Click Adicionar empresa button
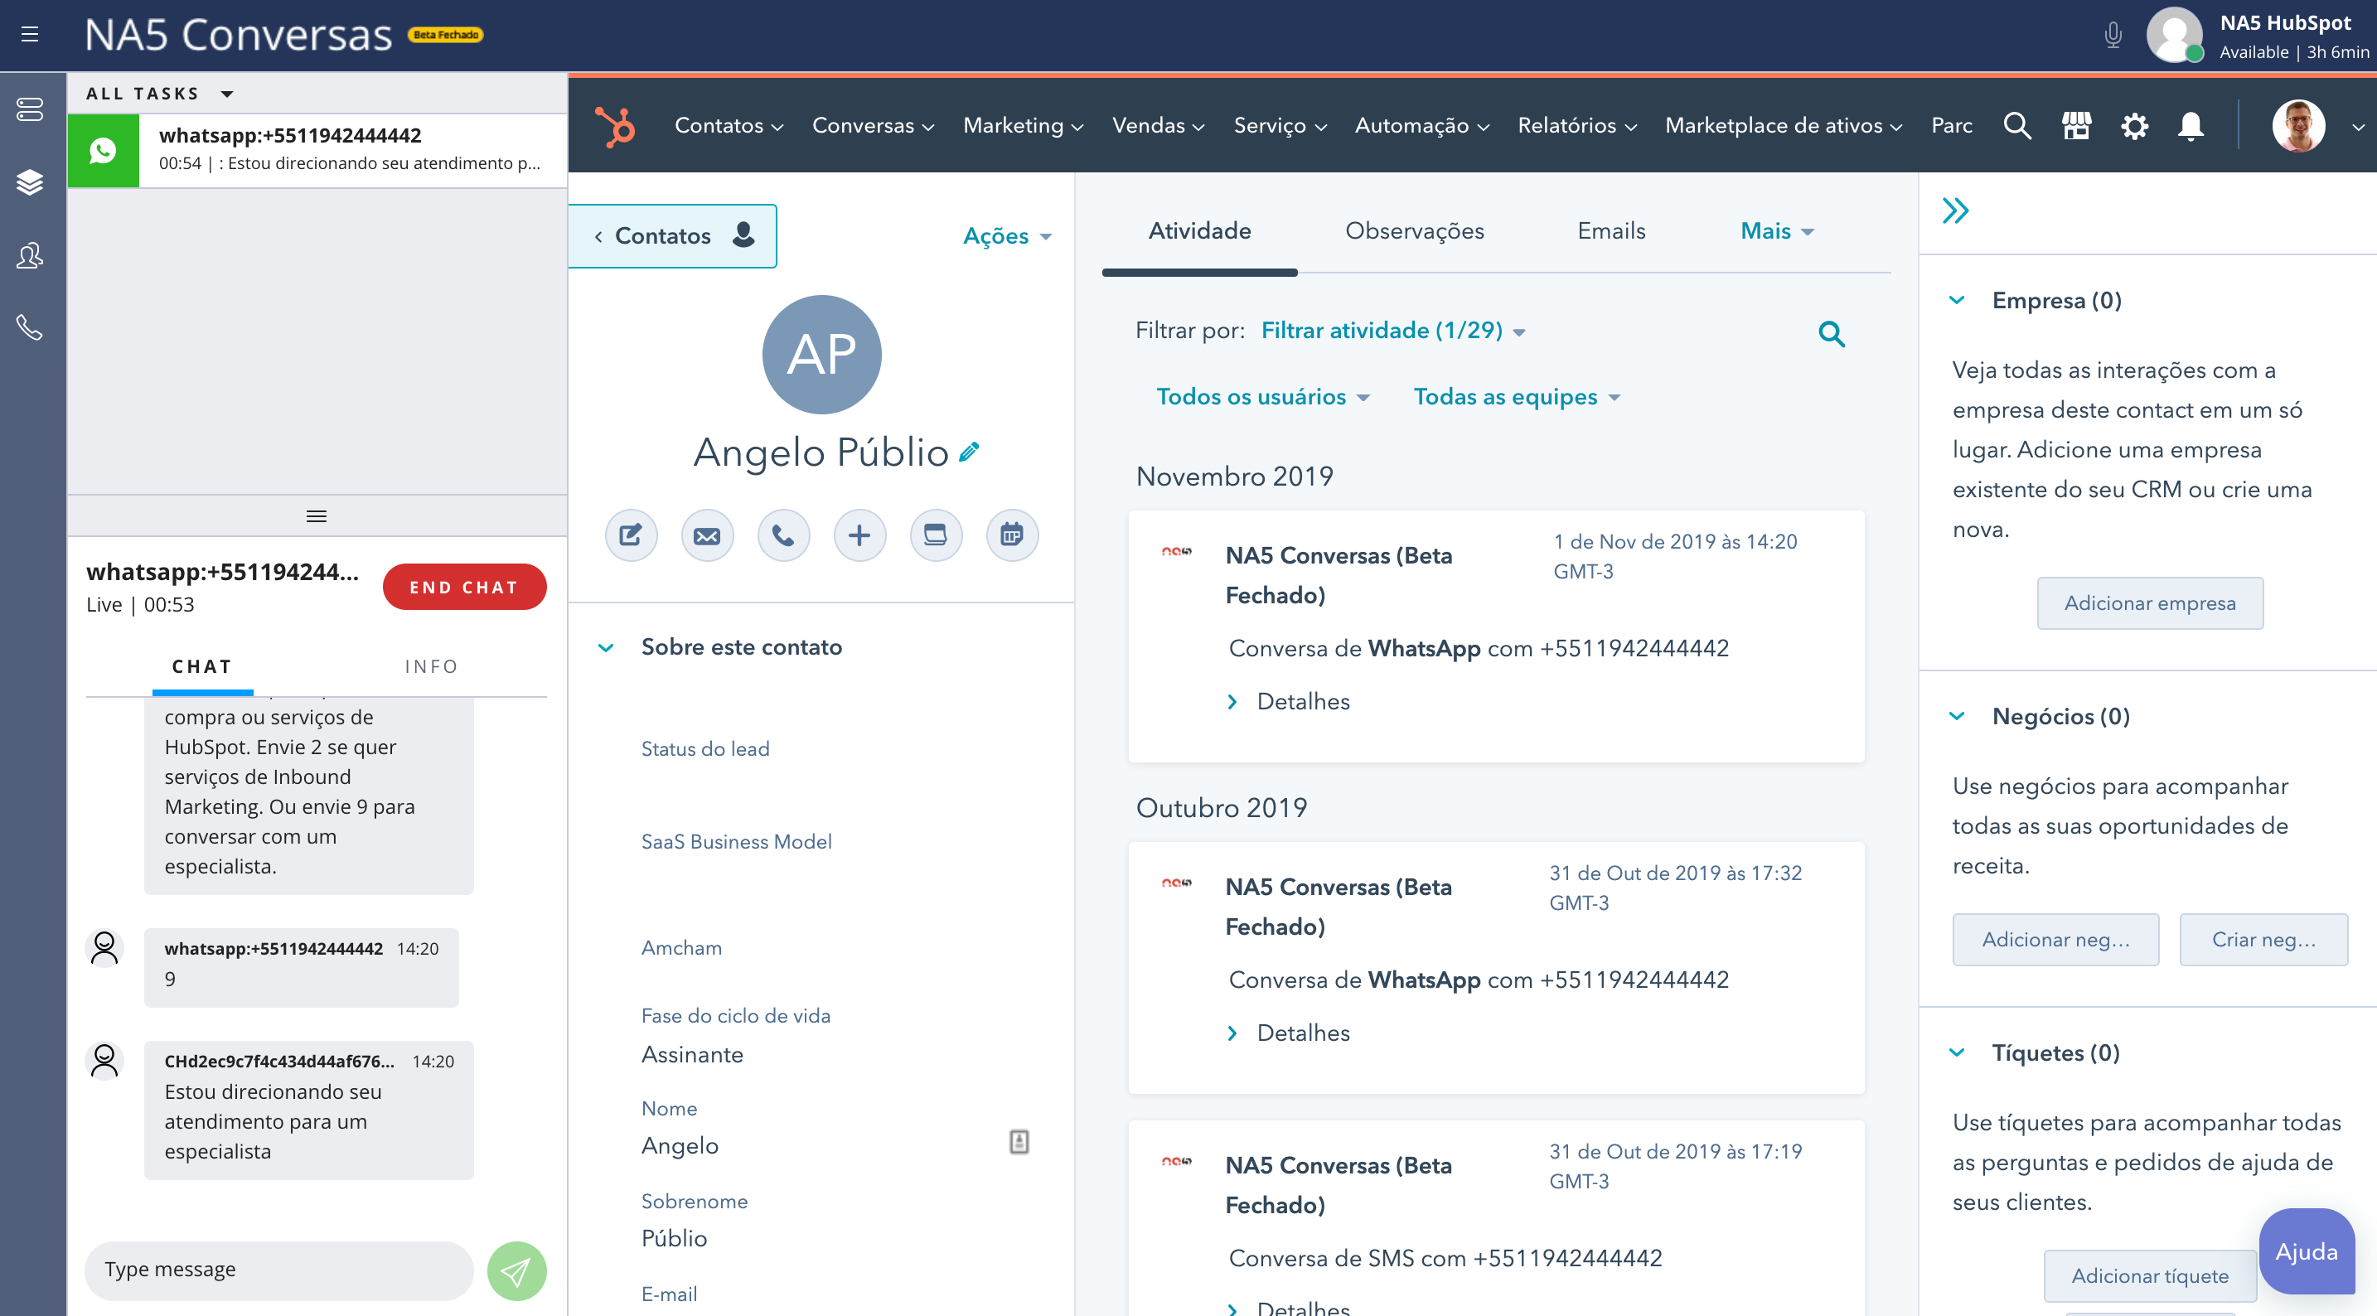This screenshot has height=1316, width=2377. click(x=2150, y=603)
